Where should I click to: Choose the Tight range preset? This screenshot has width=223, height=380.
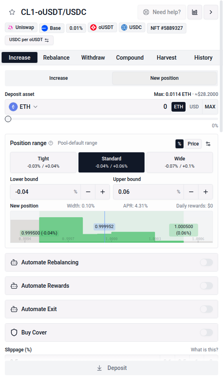[43, 162]
